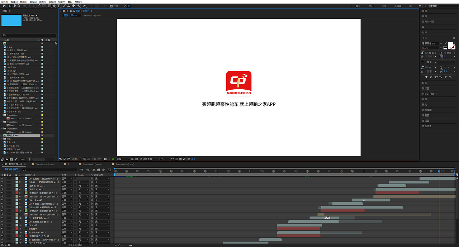Image resolution: width=459 pixels, height=247 pixels.
Task: Toggle visibility of layer 11 Transition 05 (square)
Action: click(2, 214)
